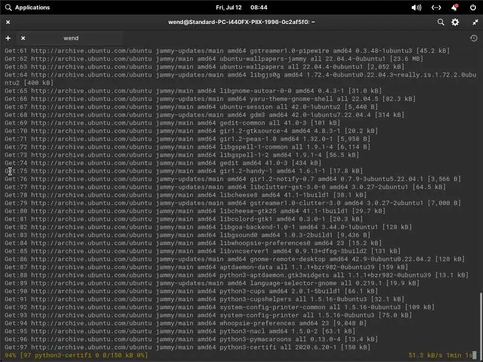Click the python3-pymacaroons line
This screenshot has width=483, height=362.
[191, 338]
